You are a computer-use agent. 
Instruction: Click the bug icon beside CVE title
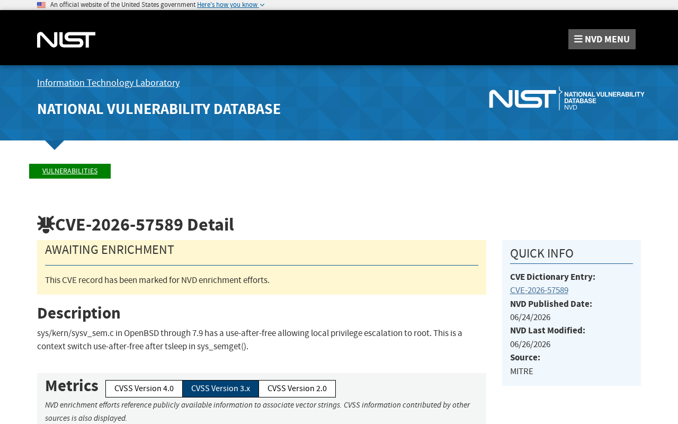(x=46, y=225)
